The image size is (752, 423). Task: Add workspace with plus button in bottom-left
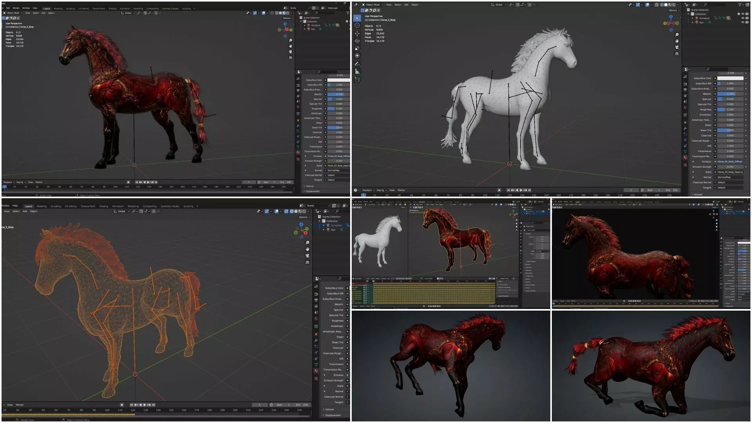pyautogui.click(x=197, y=206)
